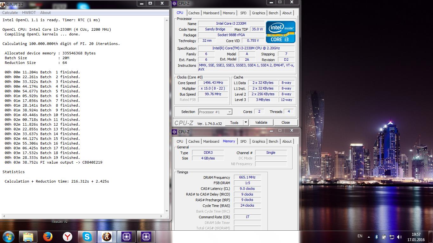
Task: Switch to Caches tab in top CPU-Z
Action: pos(194,13)
